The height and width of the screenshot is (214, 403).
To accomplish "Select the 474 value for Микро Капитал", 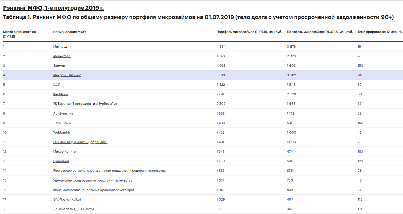I will click(x=290, y=152).
